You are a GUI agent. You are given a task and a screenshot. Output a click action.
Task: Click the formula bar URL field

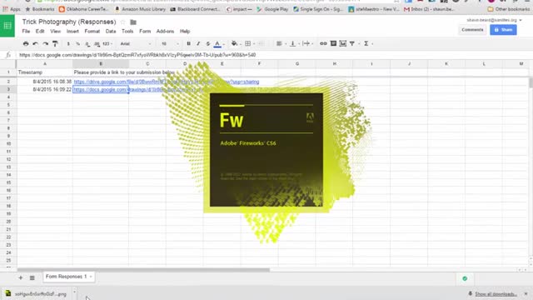(272, 55)
